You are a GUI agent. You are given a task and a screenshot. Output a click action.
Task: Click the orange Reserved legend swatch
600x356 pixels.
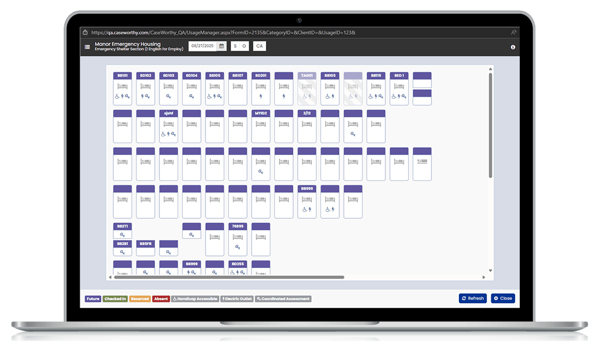pyautogui.click(x=139, y=299)
